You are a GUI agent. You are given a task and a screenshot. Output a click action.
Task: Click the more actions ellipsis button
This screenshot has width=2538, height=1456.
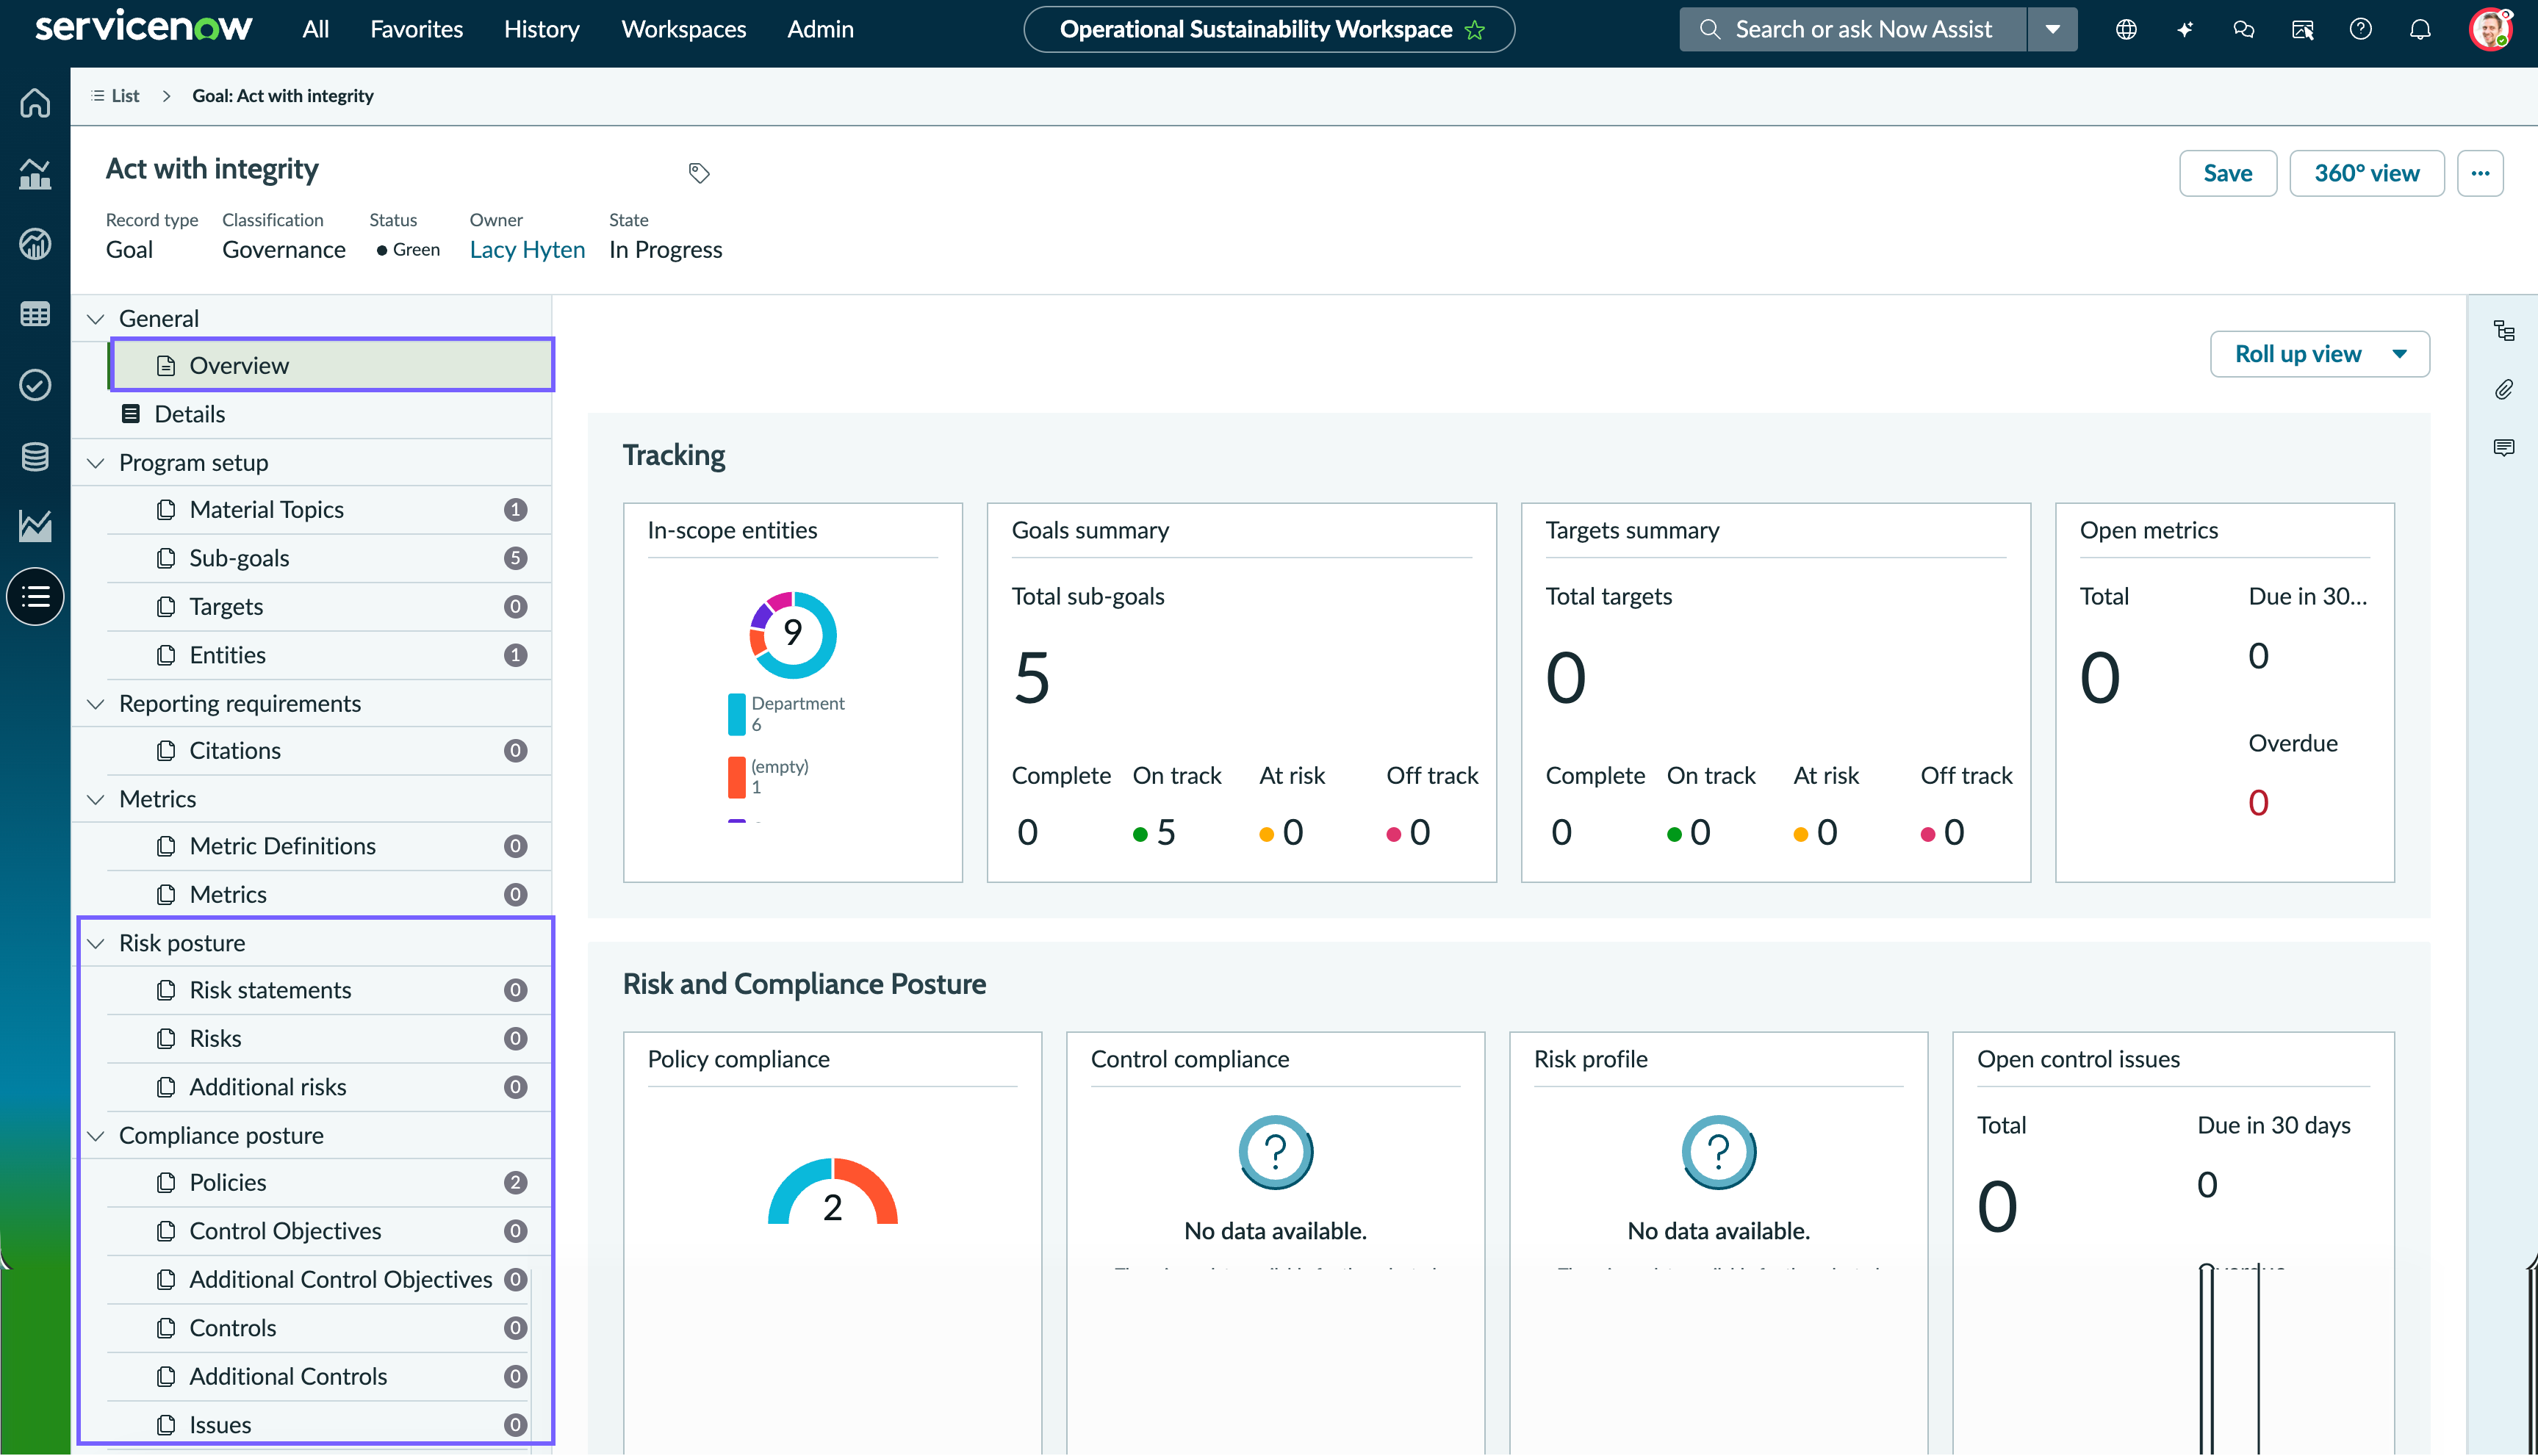click(x=2480, y=173)
